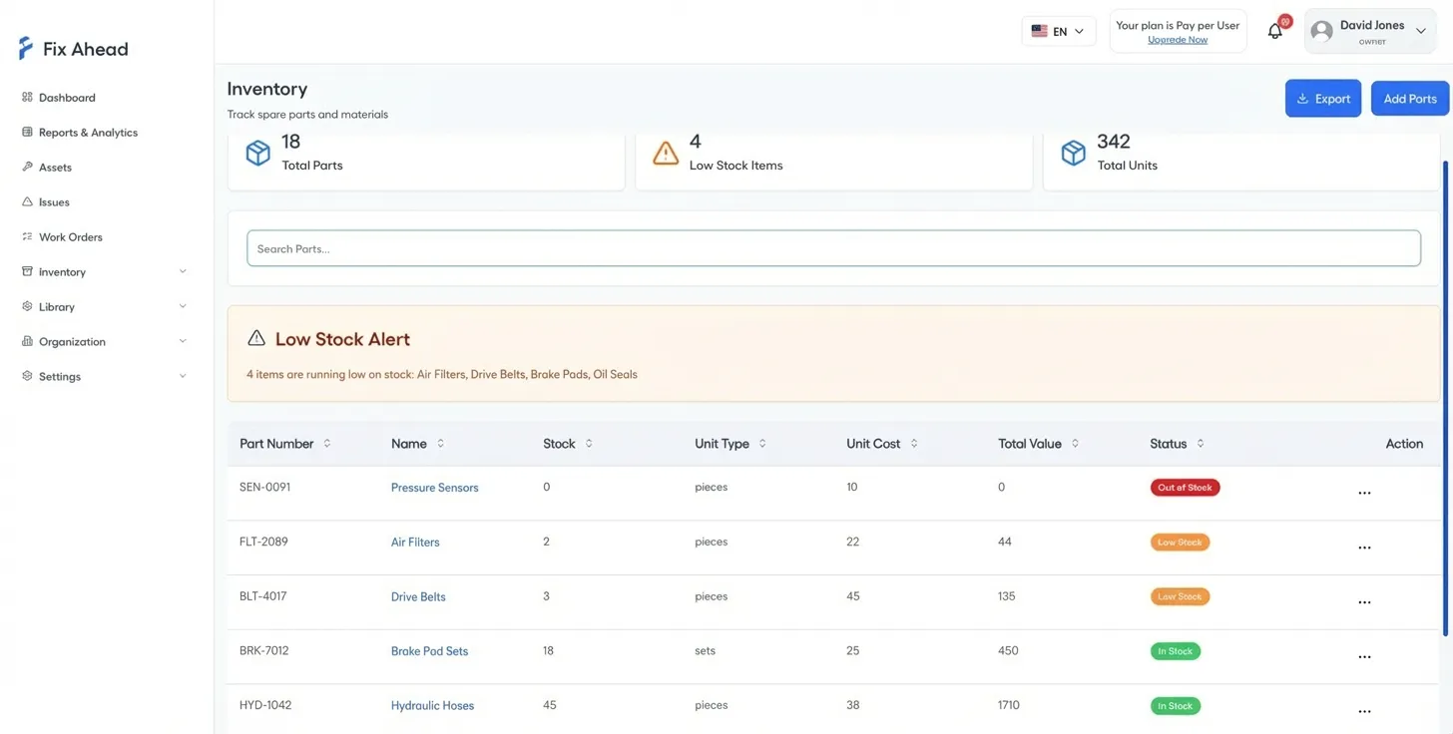This screenshot has width=1453, height=734.
Task: Click the Export button
Action: pyautogui.click(x=1322, y=99)
